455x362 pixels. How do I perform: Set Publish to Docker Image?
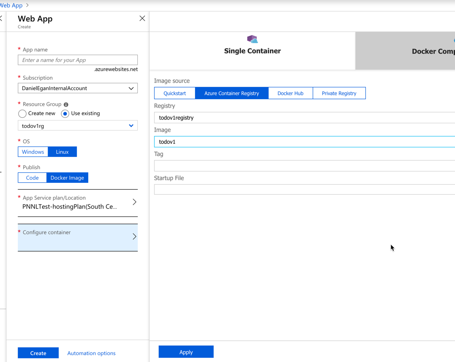[67, 178]
